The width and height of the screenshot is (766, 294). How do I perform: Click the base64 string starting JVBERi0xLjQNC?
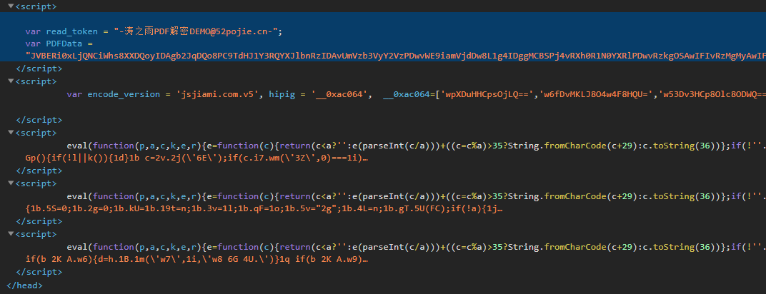coord(395,56)
